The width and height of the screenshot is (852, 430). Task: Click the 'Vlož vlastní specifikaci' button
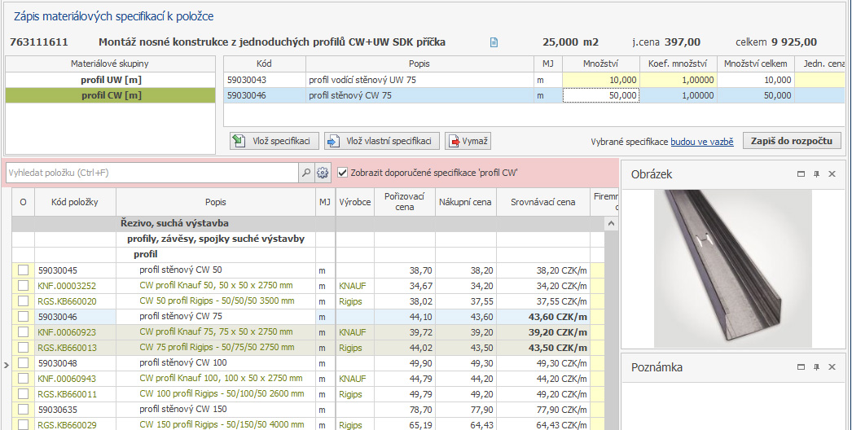(382, 141)
